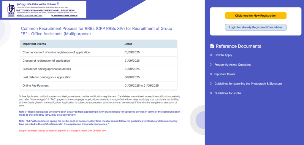Select Closure for editing application details text
The height and width of the screenshot is (145, 304).
47,69
